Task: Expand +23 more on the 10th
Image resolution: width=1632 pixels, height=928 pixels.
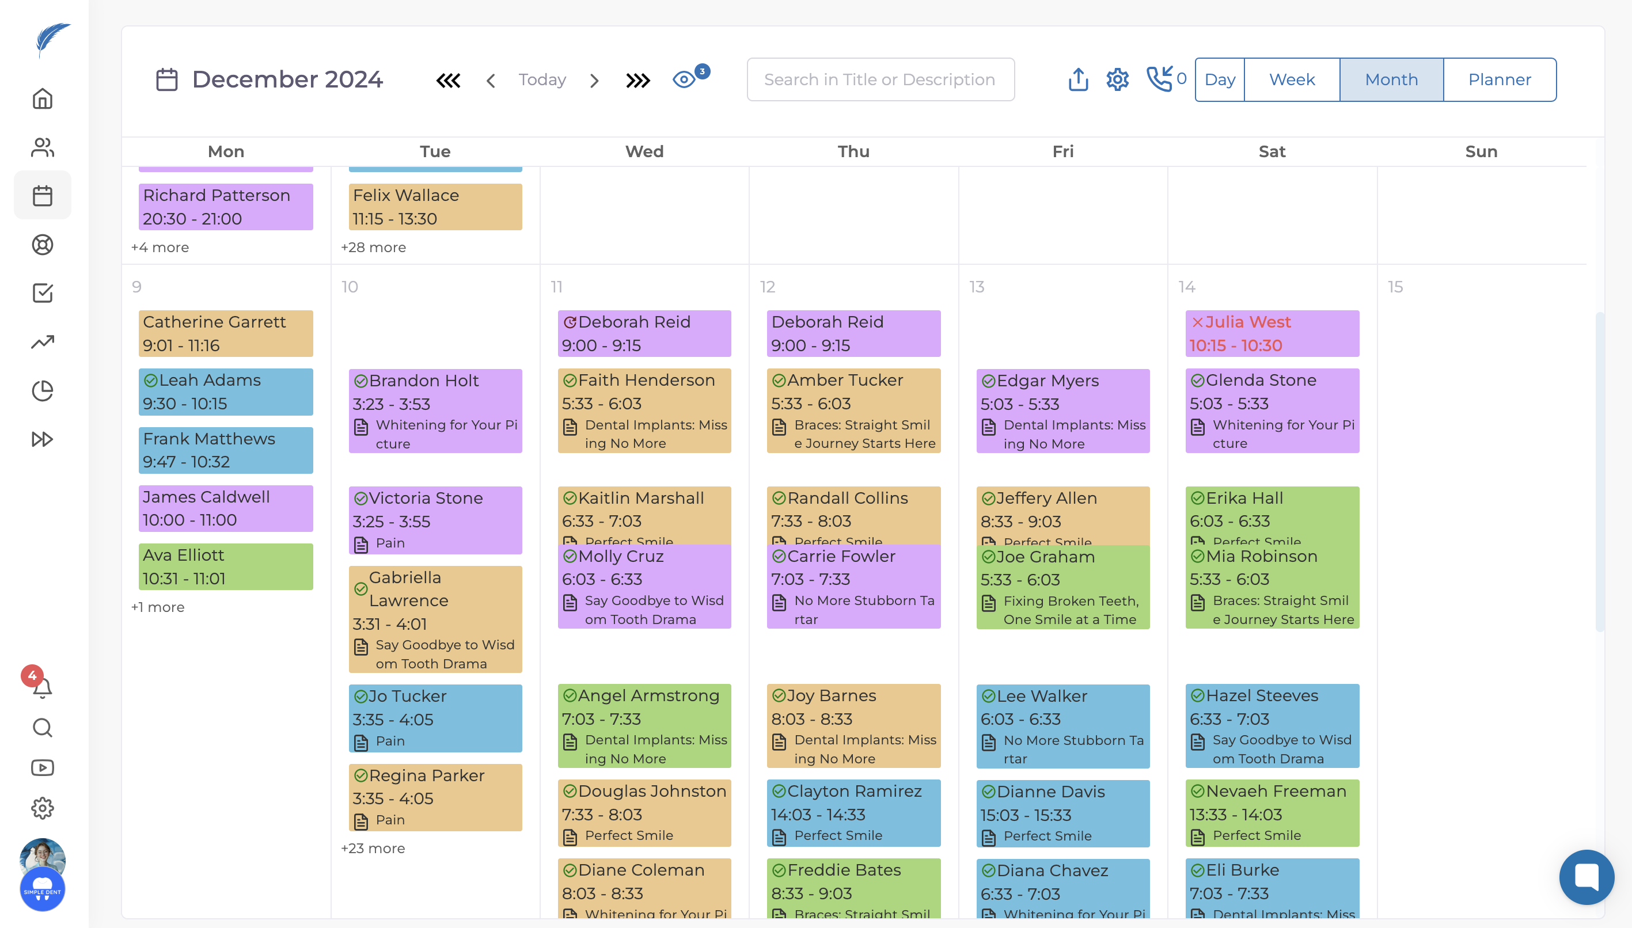Action: [373, 849]
